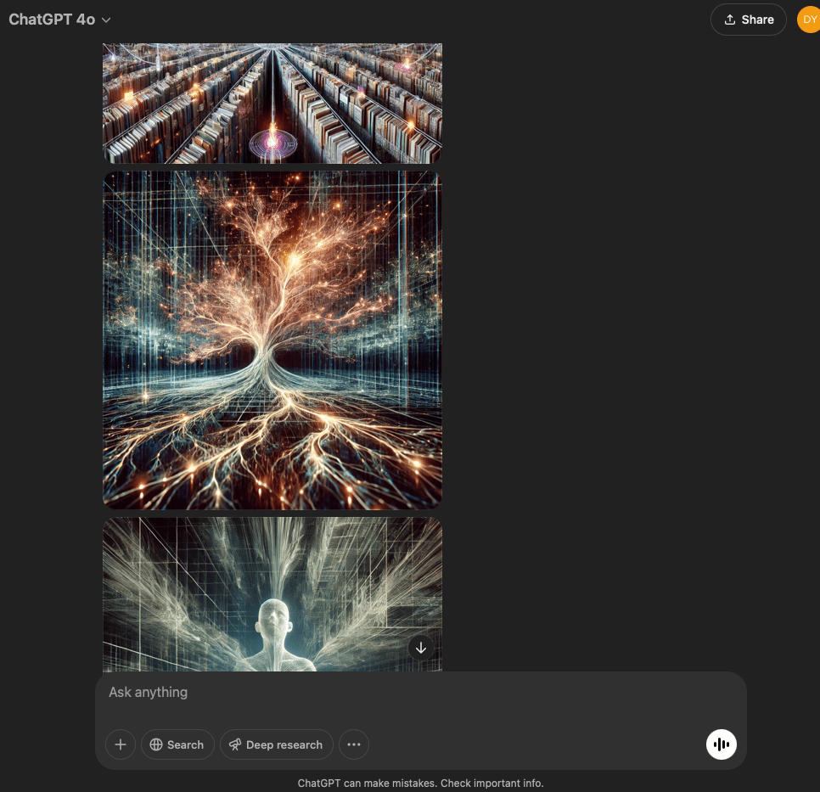Image resolution: width=820 pixels, height=792 pixels.
Task: Open the three-dot more tools menu
Action: (x=354, y=744)
